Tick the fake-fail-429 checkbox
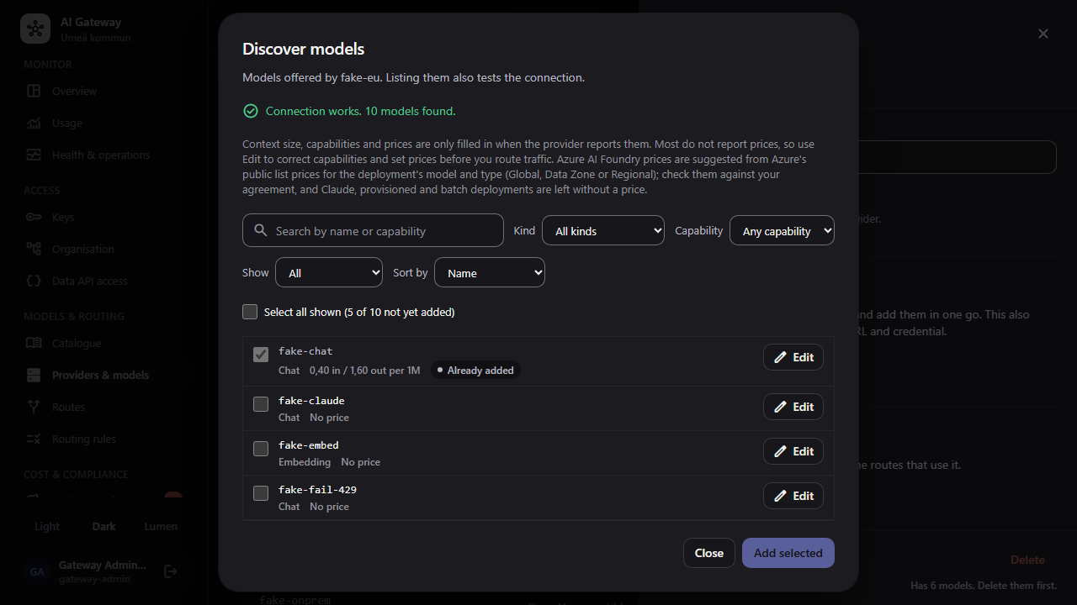The width and height of the screenshot is (1077, 605). click(x=261, y=493)
